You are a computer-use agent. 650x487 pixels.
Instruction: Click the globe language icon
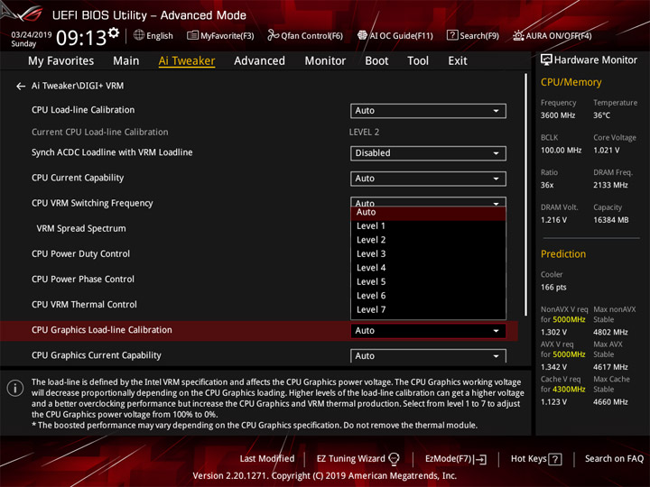pos(139,35)
